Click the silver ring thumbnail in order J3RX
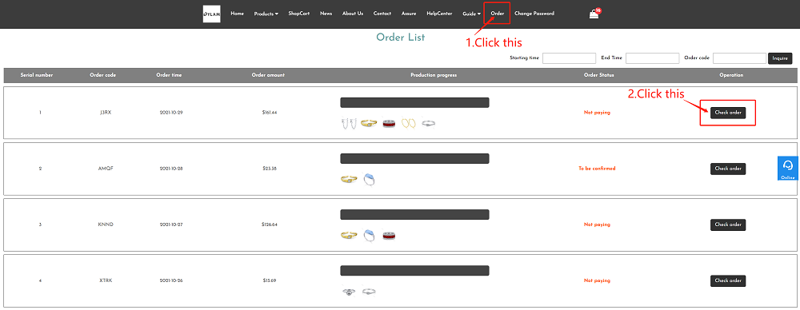This screenshot has height=310, width=800. coord(428,123)
